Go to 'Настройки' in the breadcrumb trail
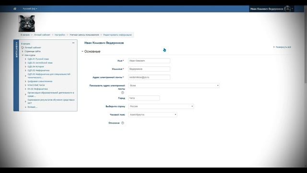The image size is (307, 173). pyautogui.click(x=60, y=35)
